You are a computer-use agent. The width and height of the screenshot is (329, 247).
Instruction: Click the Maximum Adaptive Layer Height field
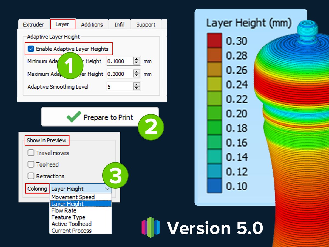(120, 74)
